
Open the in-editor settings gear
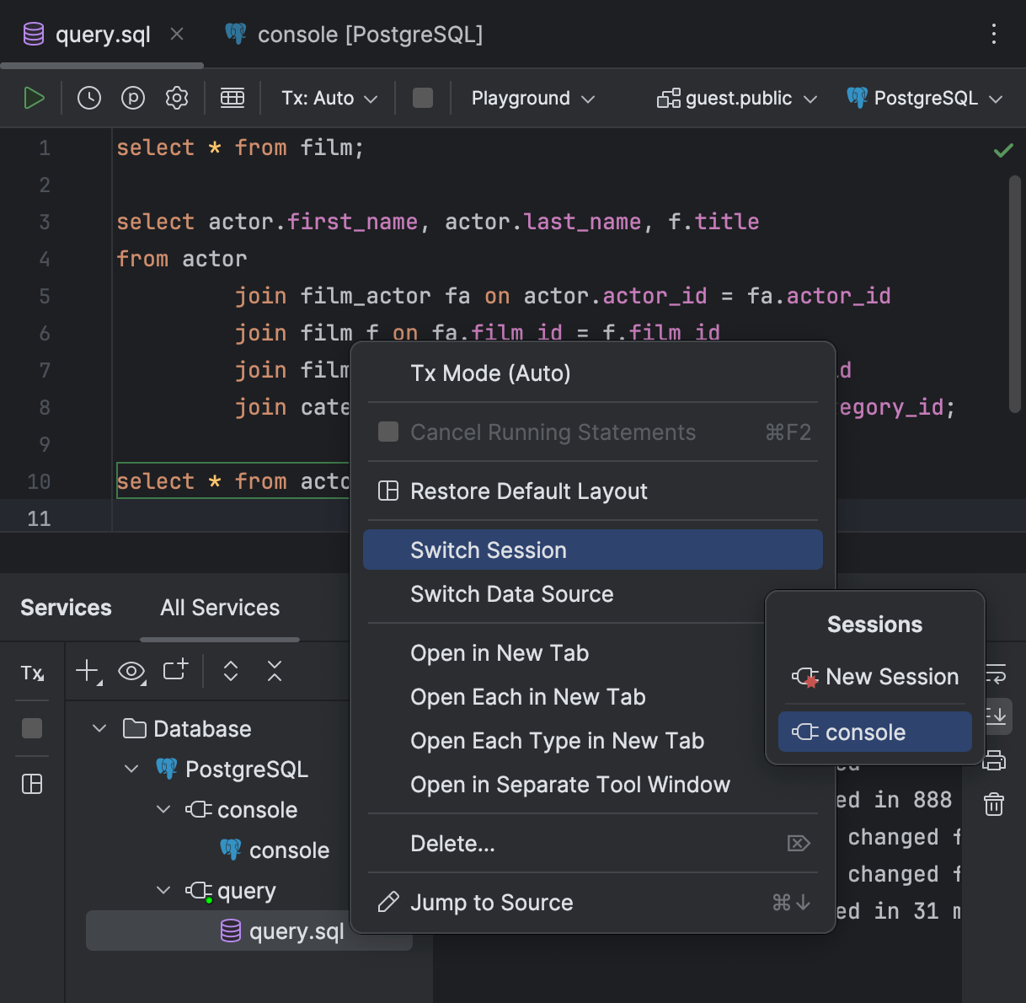(177, 97)
